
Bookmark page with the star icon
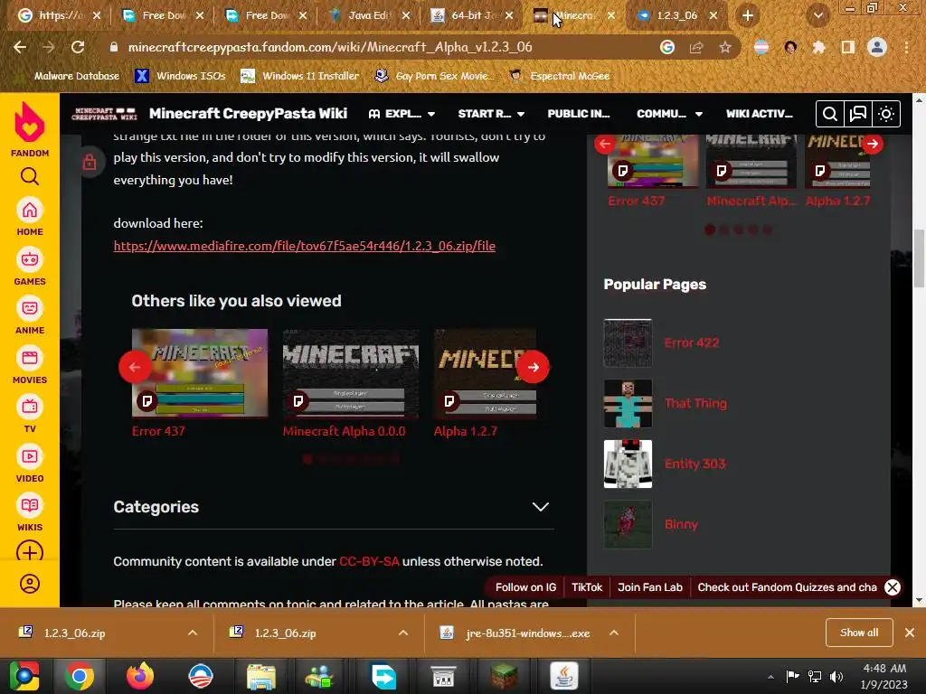(x=725, y=47)
